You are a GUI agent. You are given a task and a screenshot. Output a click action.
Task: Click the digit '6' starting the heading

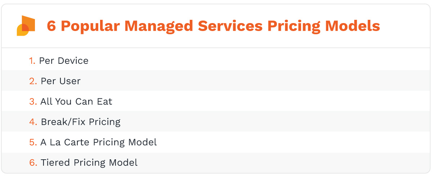[51, 26]
